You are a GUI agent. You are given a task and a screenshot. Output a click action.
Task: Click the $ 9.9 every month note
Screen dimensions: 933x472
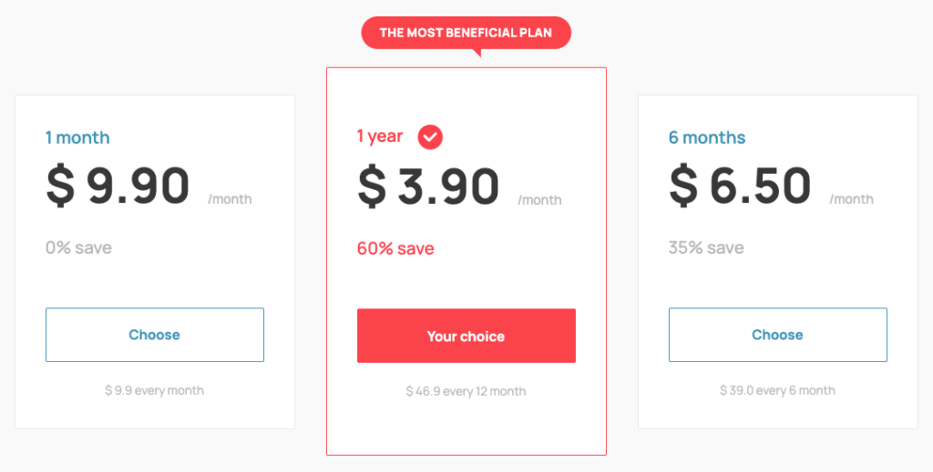click(155, 390)
